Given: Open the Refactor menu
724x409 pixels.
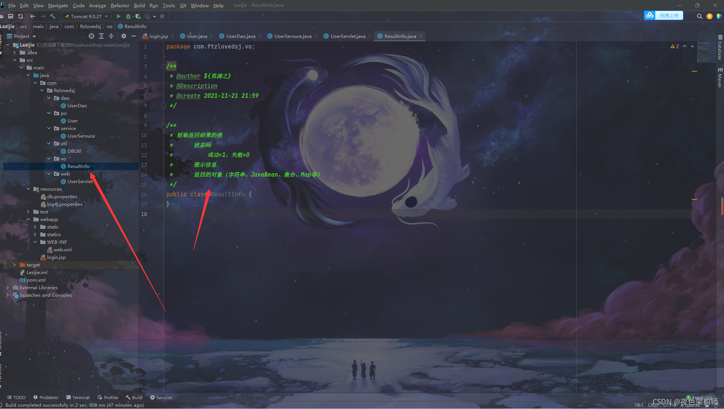Looking at the screenshot, I should pyautogui.click(x=120, y=5).
